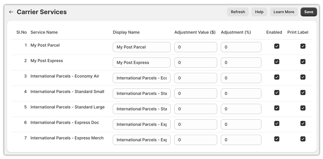Image resolution: width=323 pixels, height=159 pixels.
Task: Disable Print Label for International Parcels - Express Doc
Action: pos(303,123)
